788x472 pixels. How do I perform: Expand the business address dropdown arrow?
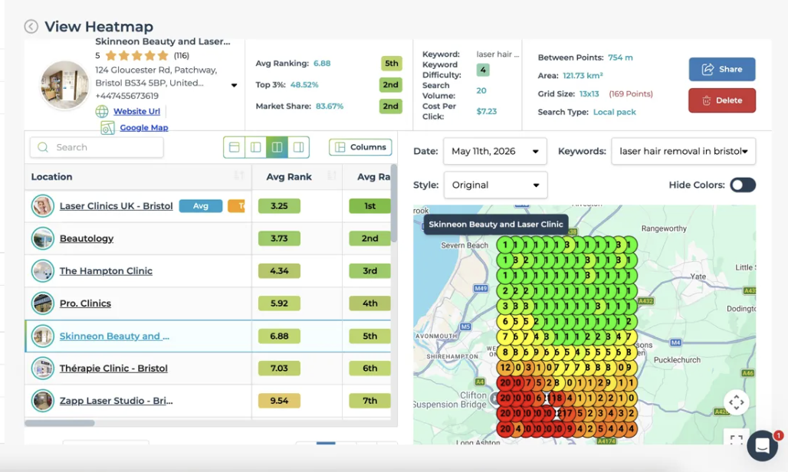(x=235, y=85)
